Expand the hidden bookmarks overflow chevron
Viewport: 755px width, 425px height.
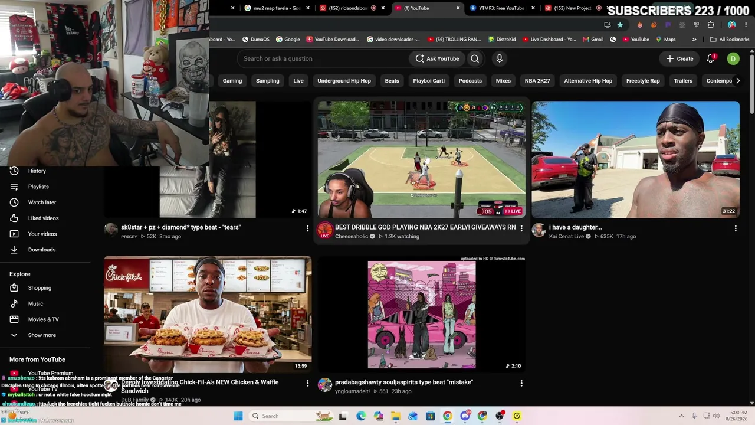tap(694, 40)
